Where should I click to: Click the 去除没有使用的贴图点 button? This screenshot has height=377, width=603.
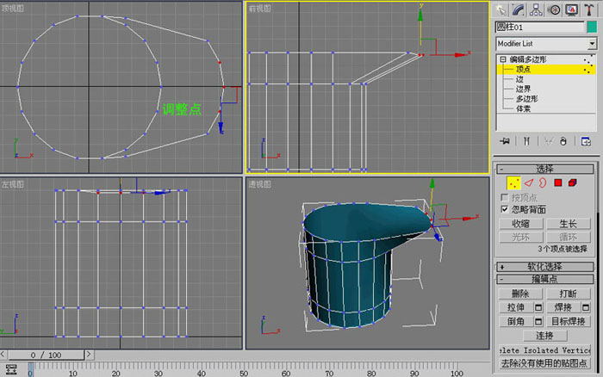(545, 363)
